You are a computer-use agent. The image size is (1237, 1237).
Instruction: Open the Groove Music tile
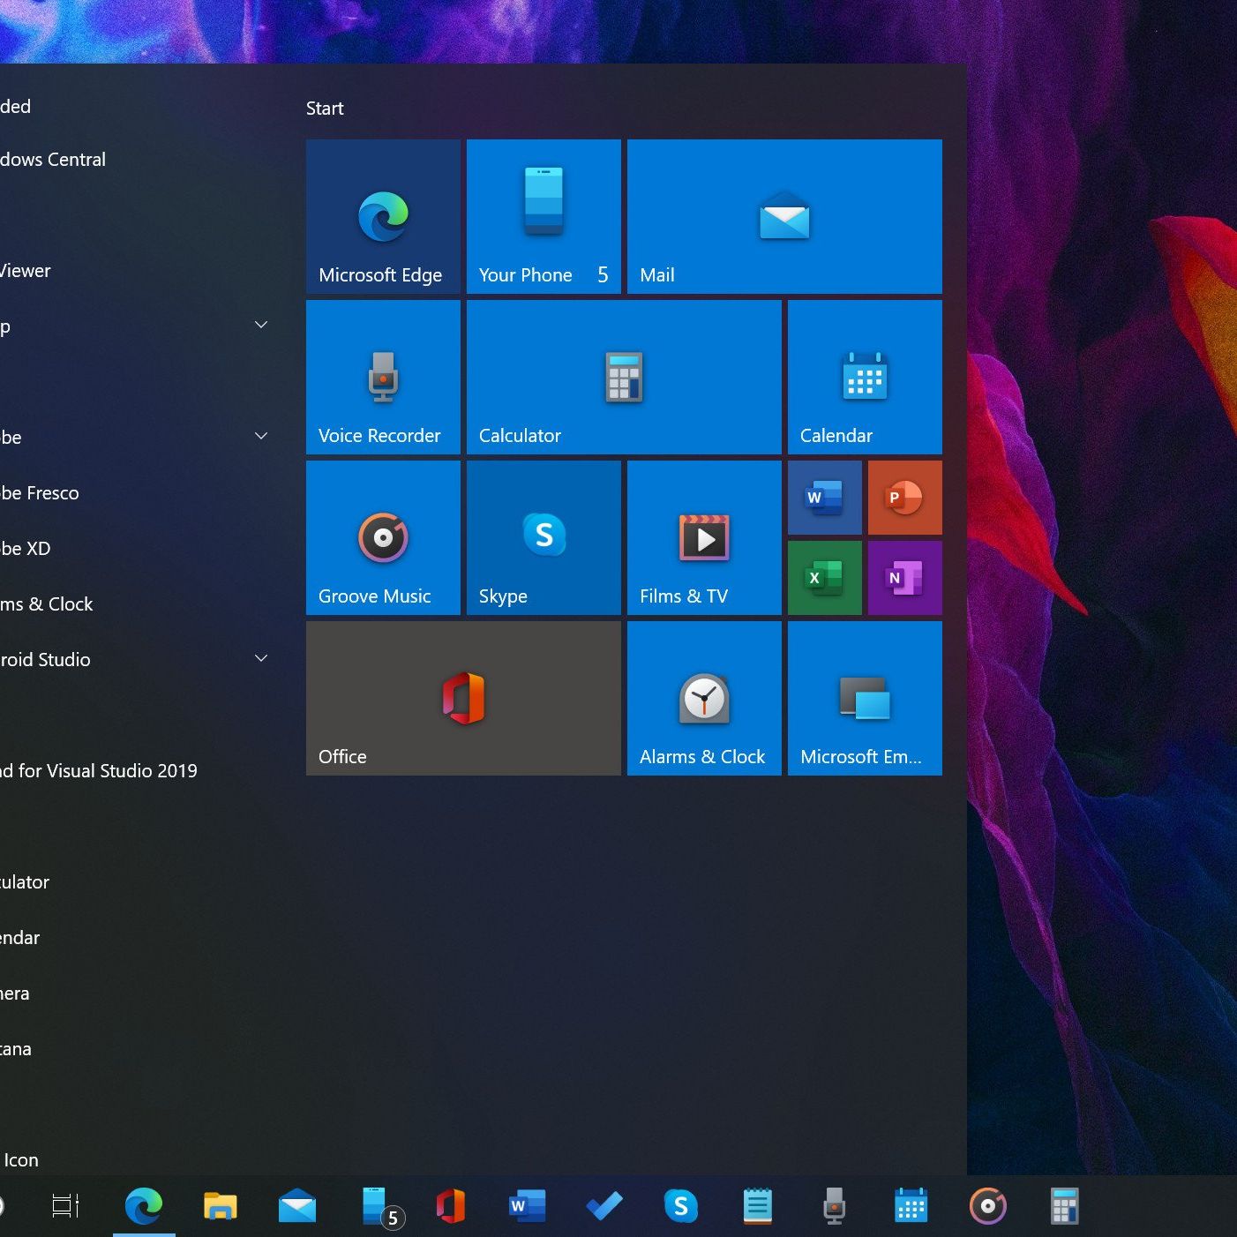tap(383, 537)
